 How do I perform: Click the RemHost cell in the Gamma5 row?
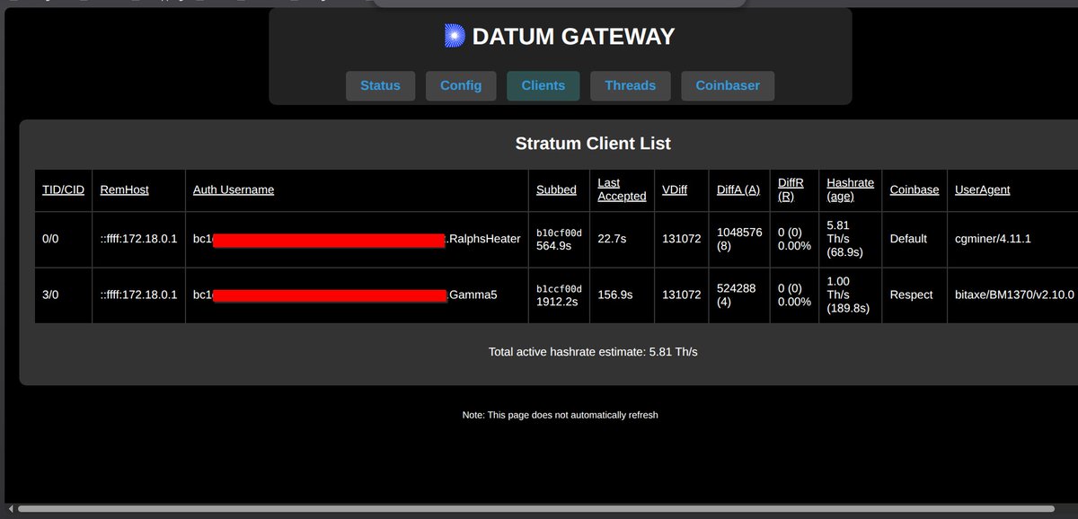(138, 295)
